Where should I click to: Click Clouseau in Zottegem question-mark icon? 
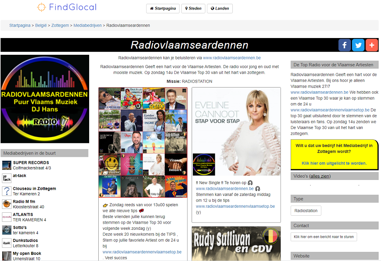pyautogui.click(x=7, y=191)
